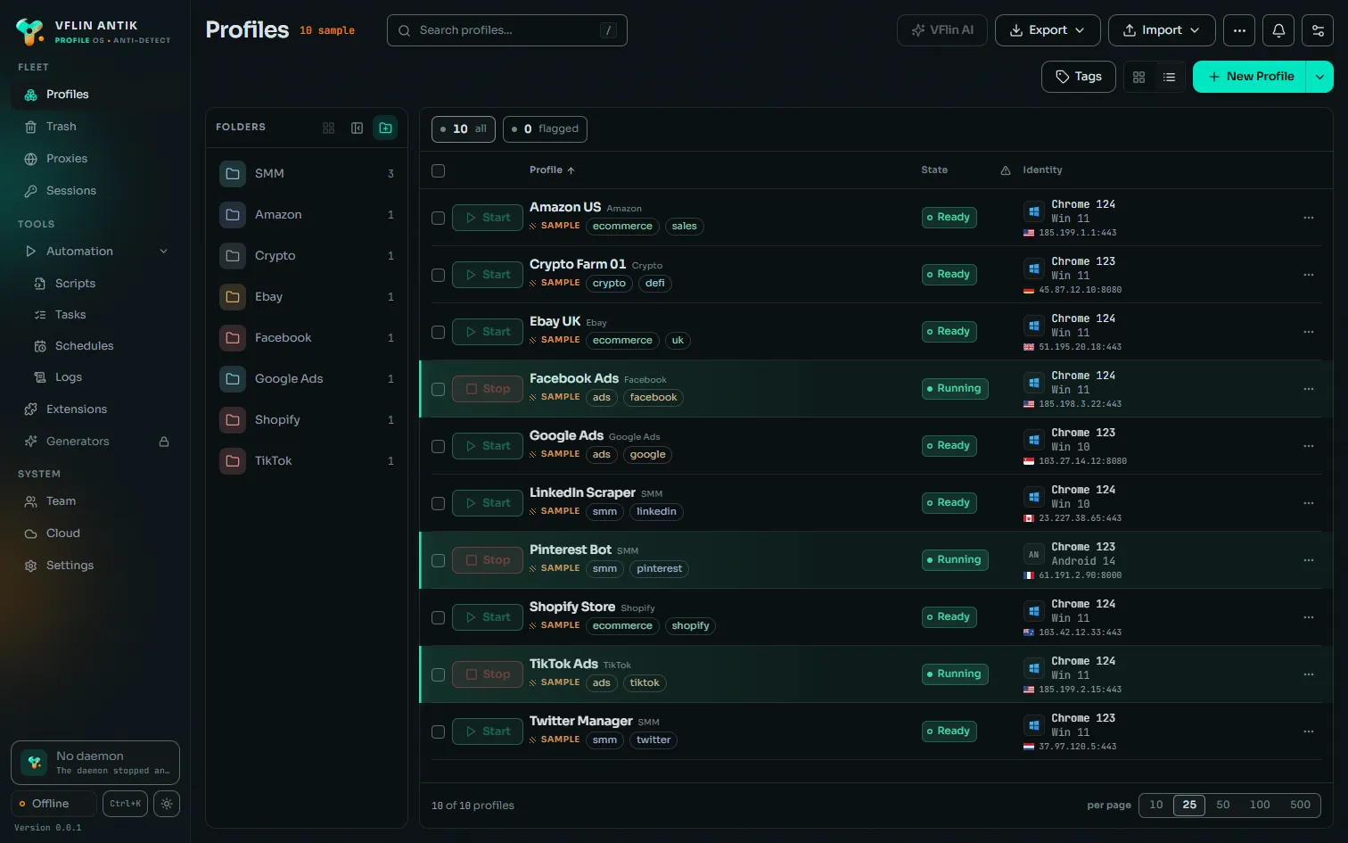The width and height of the screenshot is (1348, 843).
Task: Open row menu for Crypto Farm 01 profile
Action: pos(1308,275)
